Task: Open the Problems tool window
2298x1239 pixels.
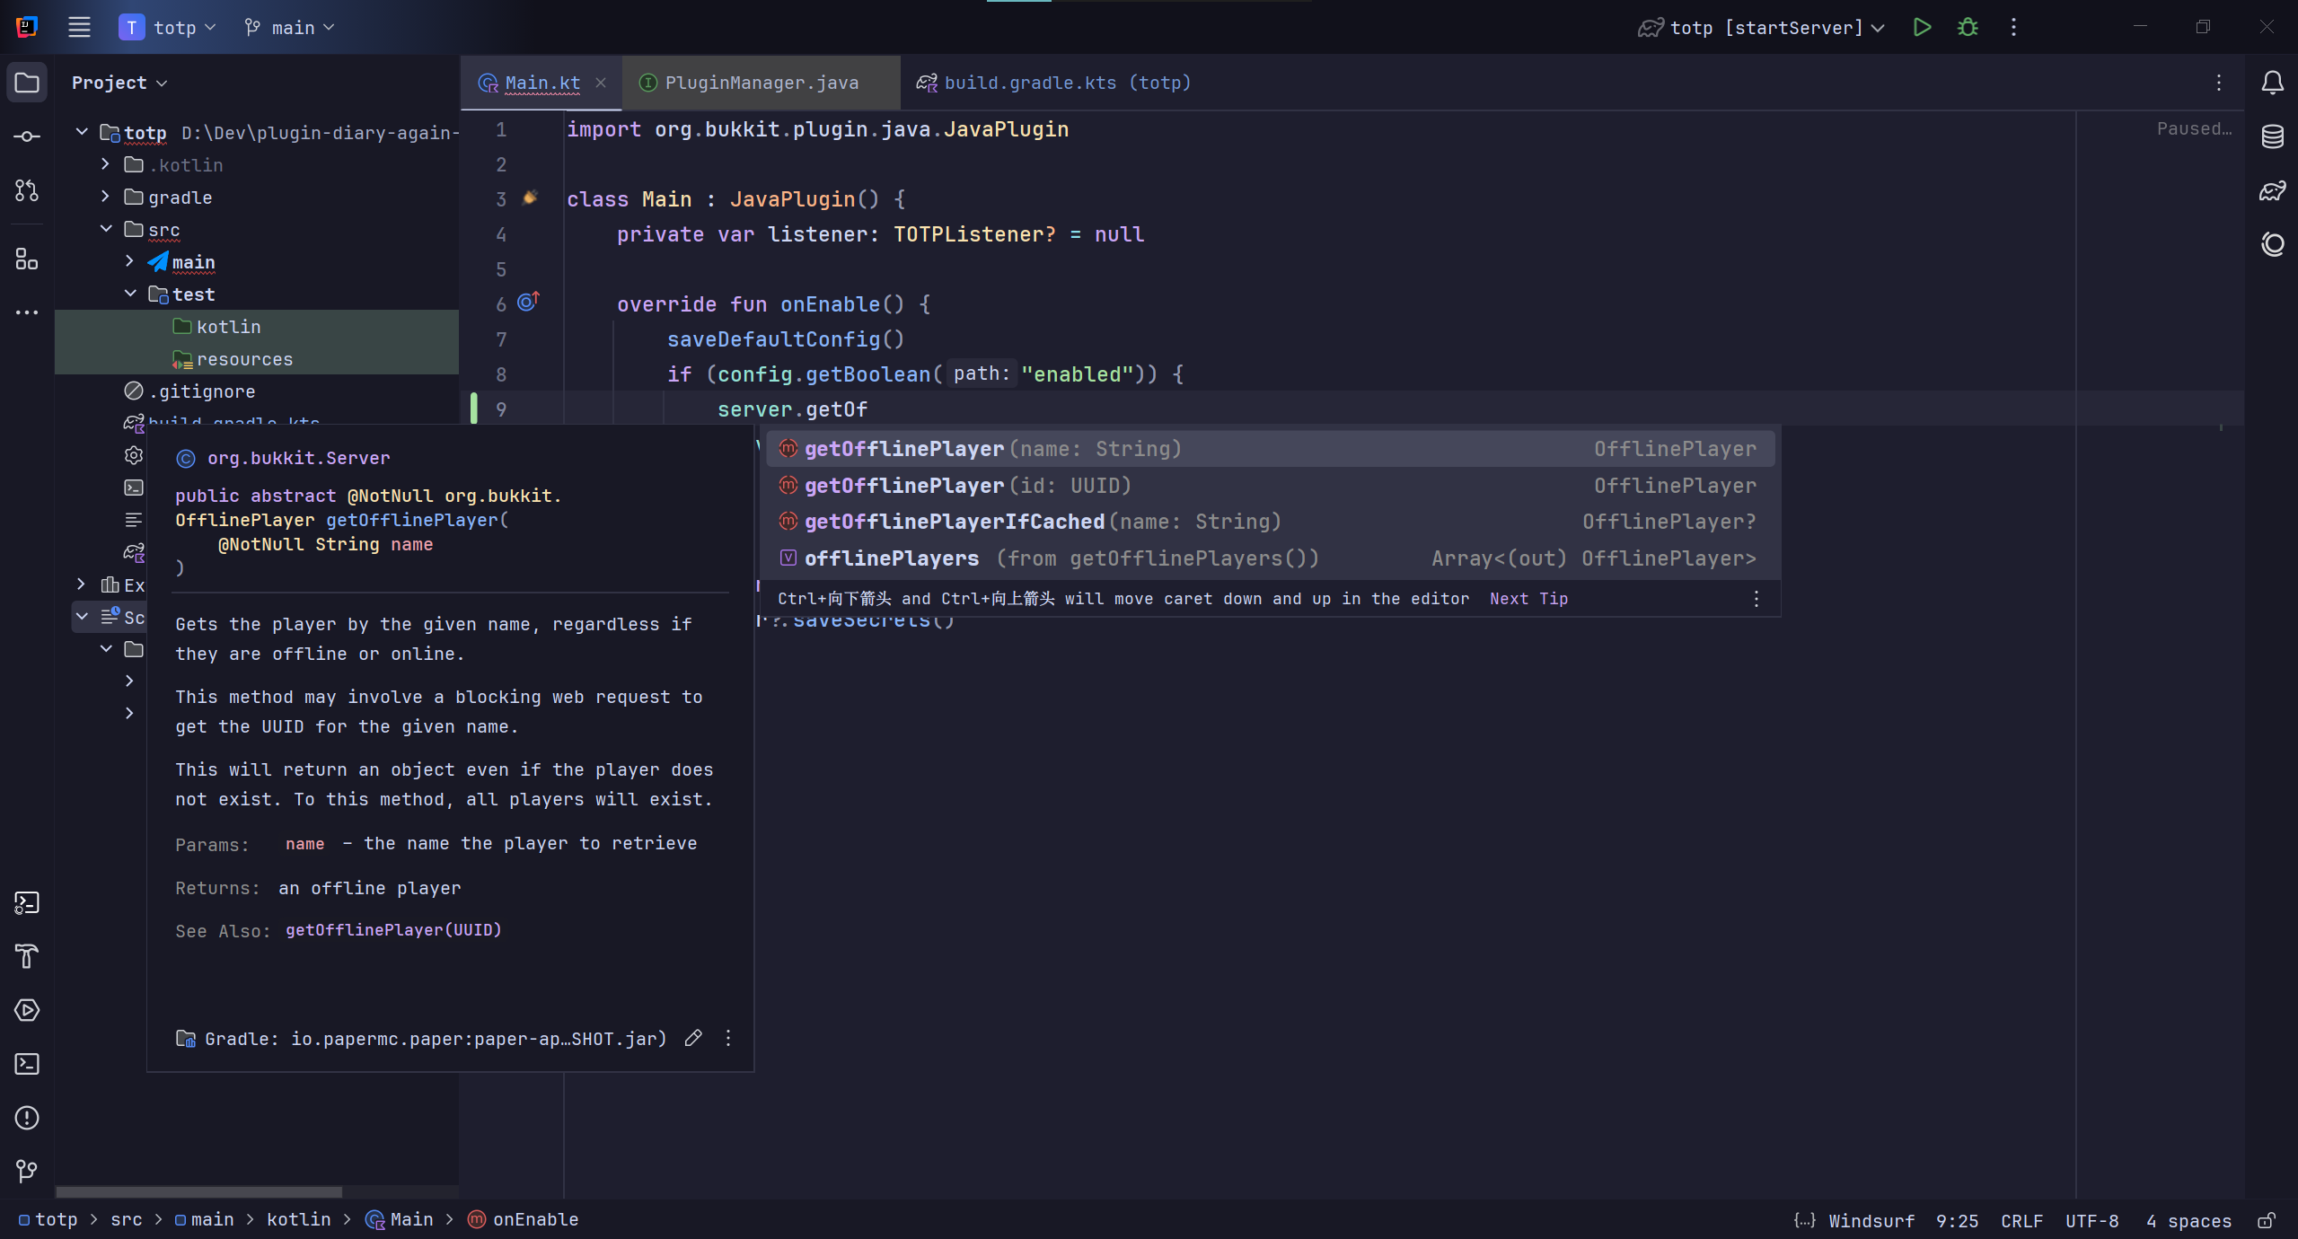Action: (27, 1118)
